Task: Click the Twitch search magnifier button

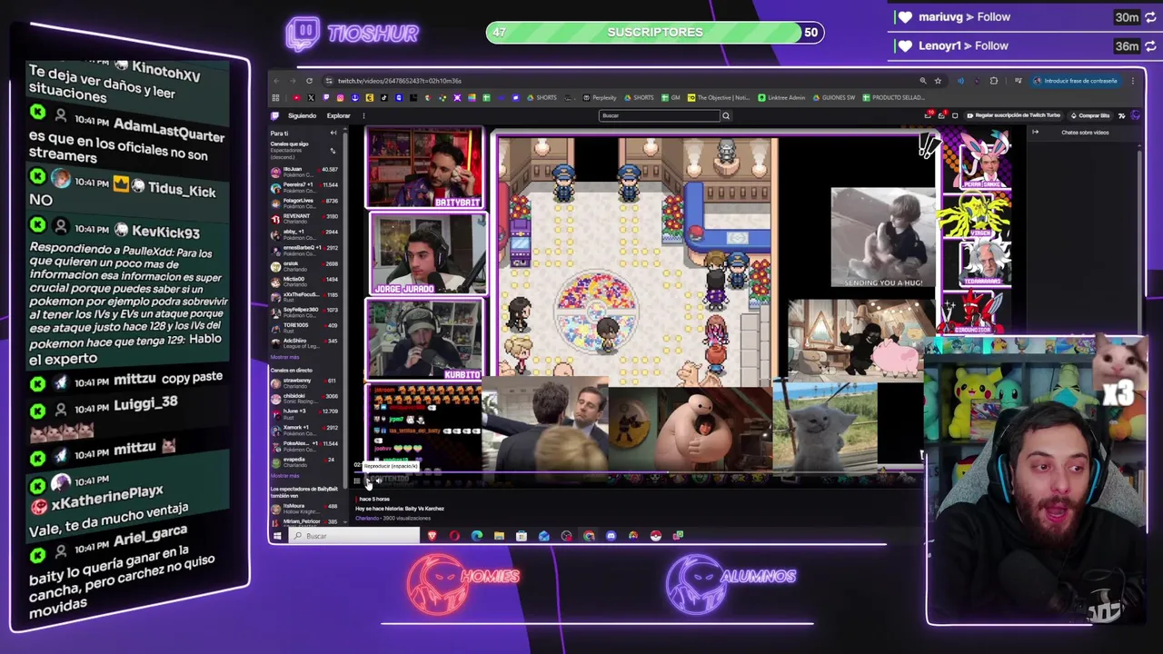Action: (726, 115)
